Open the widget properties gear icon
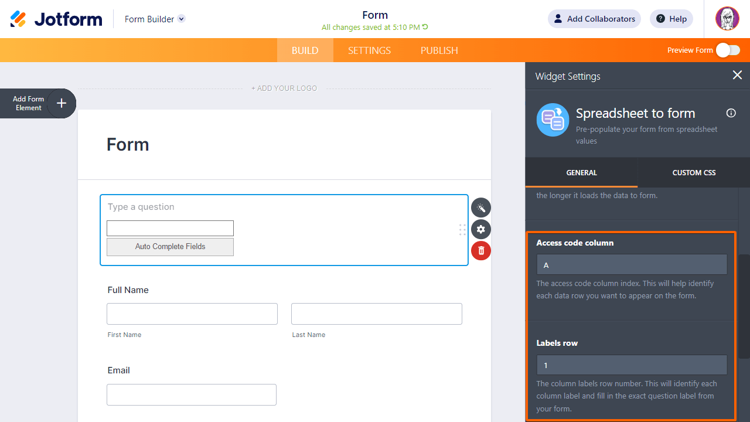Screen dimensions: 750x422 tap(481, 229)
